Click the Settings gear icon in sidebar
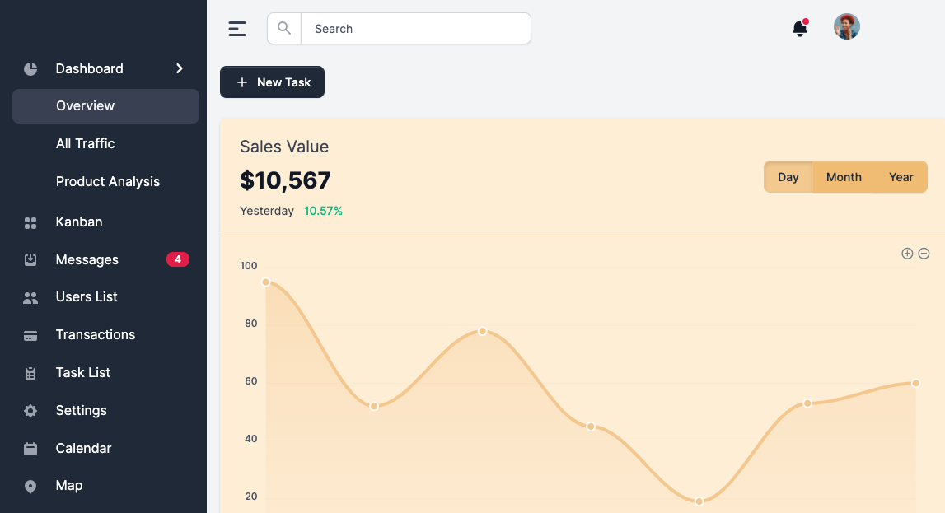 [x=30, y=411]
